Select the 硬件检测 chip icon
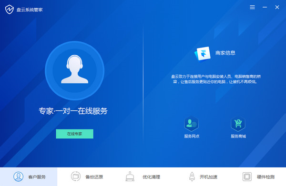This screenshot has width=286, height=186. point(247,176)
